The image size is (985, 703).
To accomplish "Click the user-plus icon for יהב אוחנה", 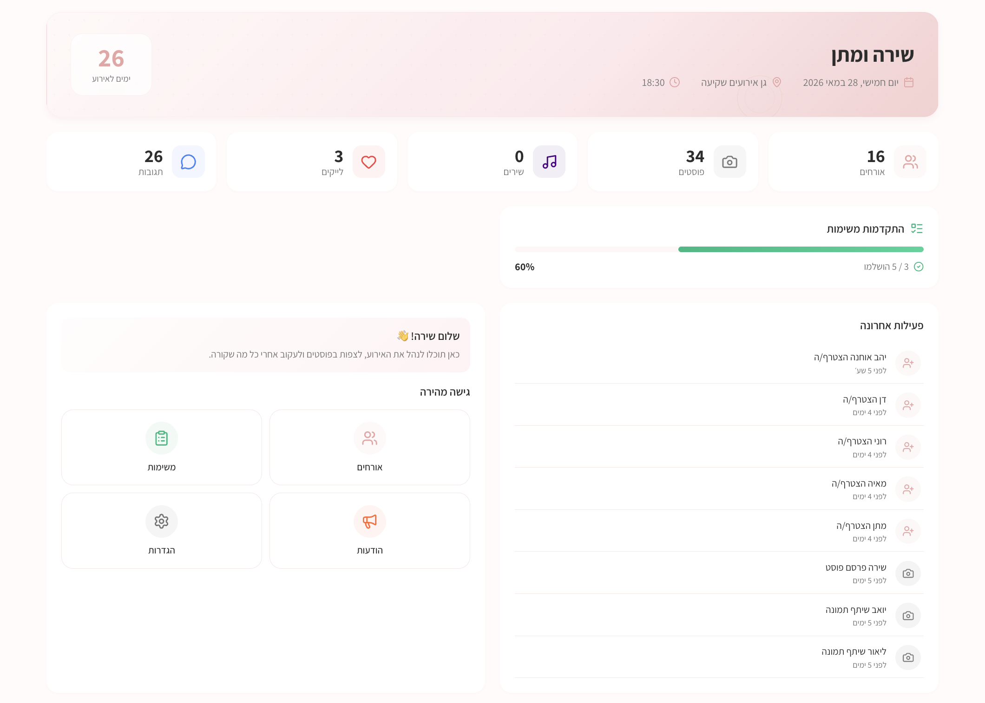I will point(908,363).
